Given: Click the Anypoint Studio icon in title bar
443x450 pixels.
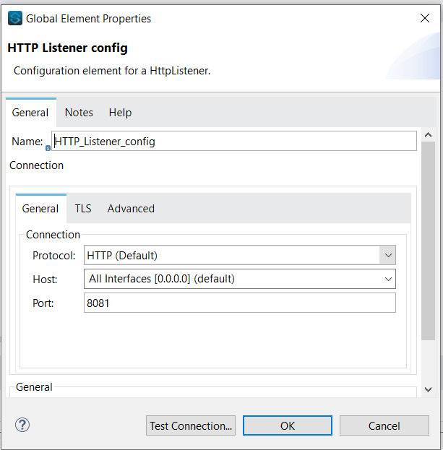Looking at the screenshot, I should [14, 19].
